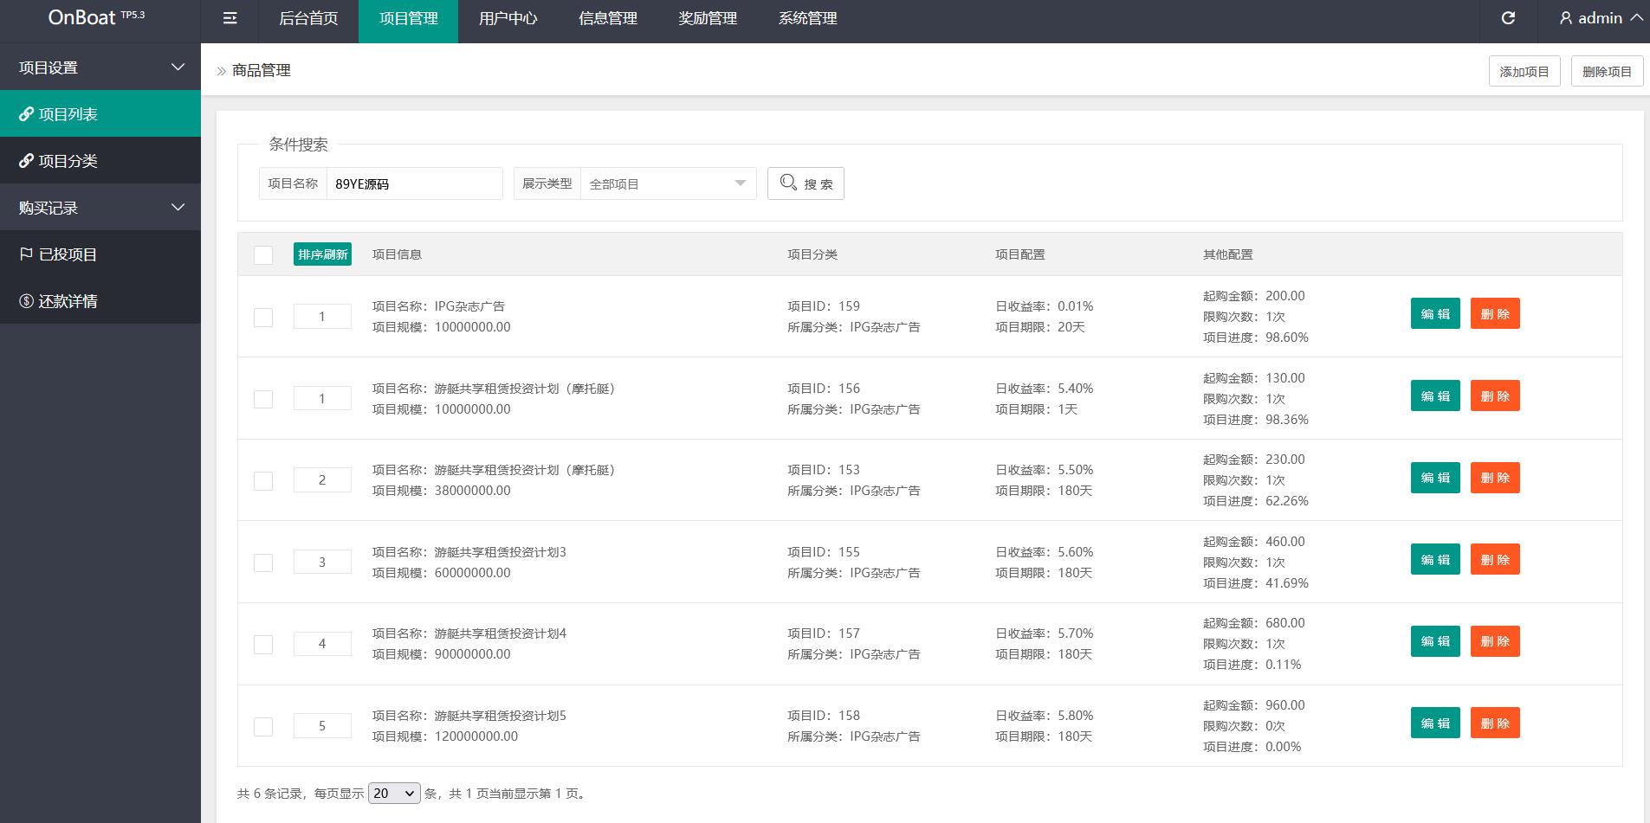Toggle the select-all checkbox in table header
Viewport: 1650px width, 823px height.
click(x=263, y=254)
